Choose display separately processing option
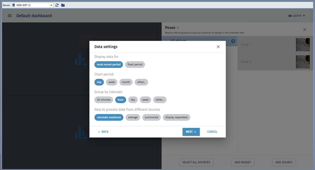The image size is (315, 170). pyautogui.click(x=176, y=117)
